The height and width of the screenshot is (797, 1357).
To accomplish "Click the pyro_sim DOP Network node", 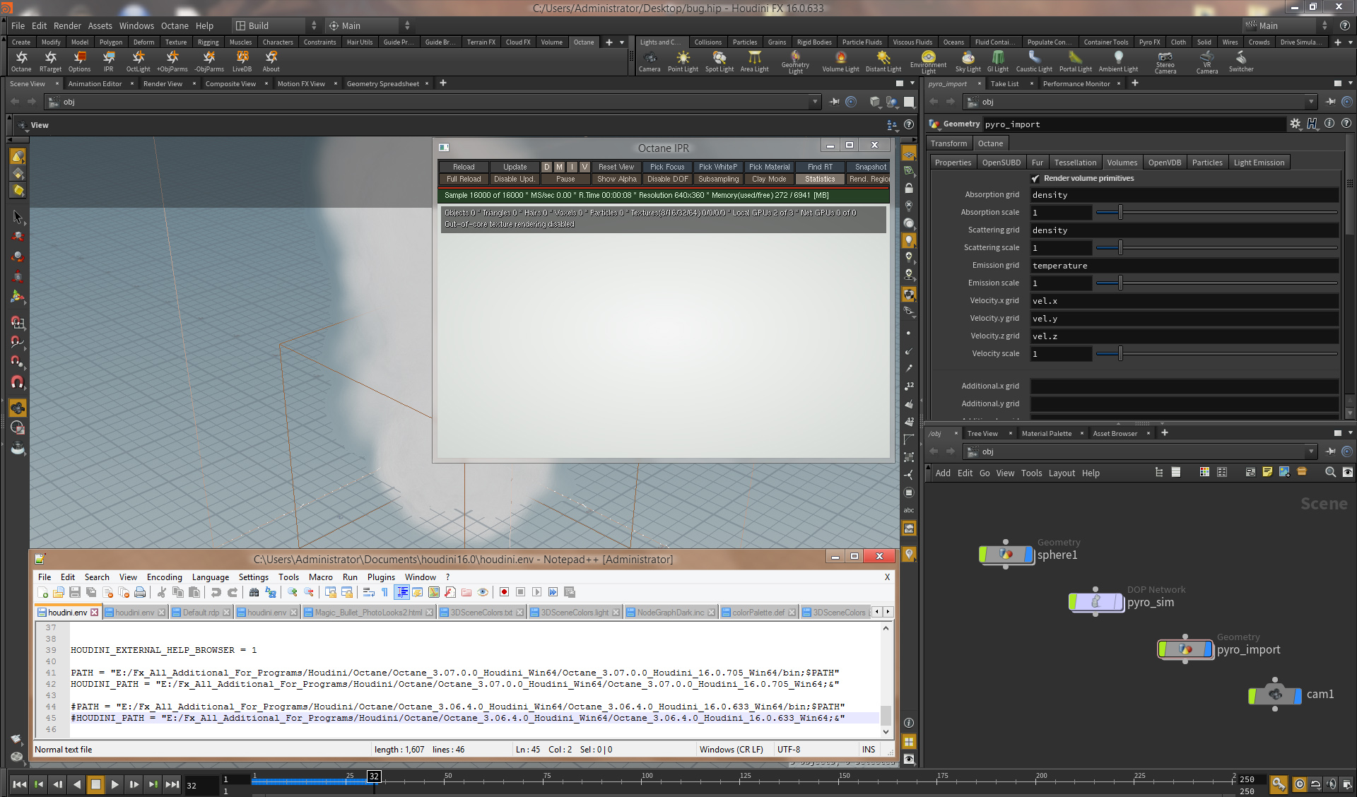I will tap(1095, 602).
